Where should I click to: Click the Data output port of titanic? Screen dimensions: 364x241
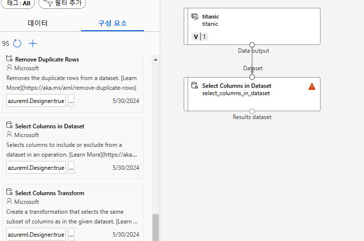[252, 45]
